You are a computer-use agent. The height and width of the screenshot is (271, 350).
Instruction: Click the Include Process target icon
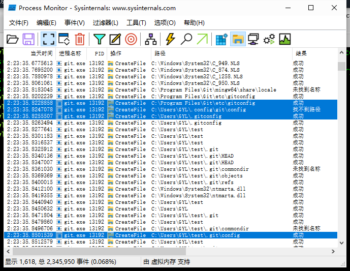coord(131,39)
